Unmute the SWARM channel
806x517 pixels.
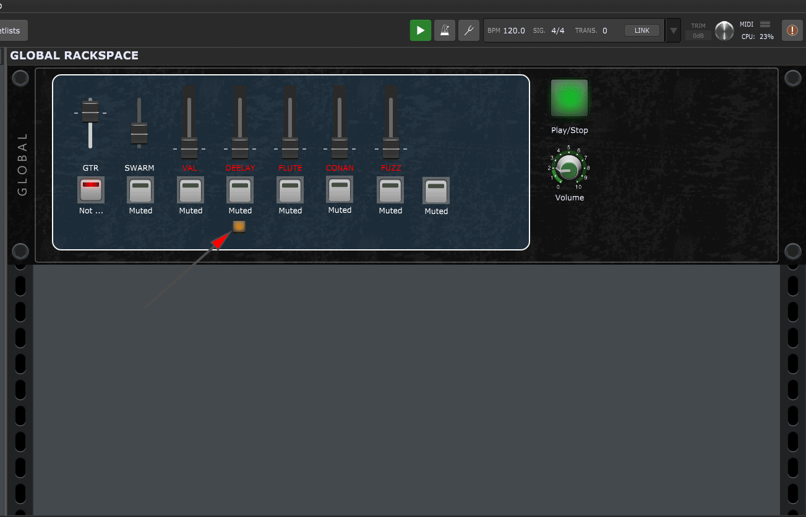pyautogui.click(x=140, y=190)
